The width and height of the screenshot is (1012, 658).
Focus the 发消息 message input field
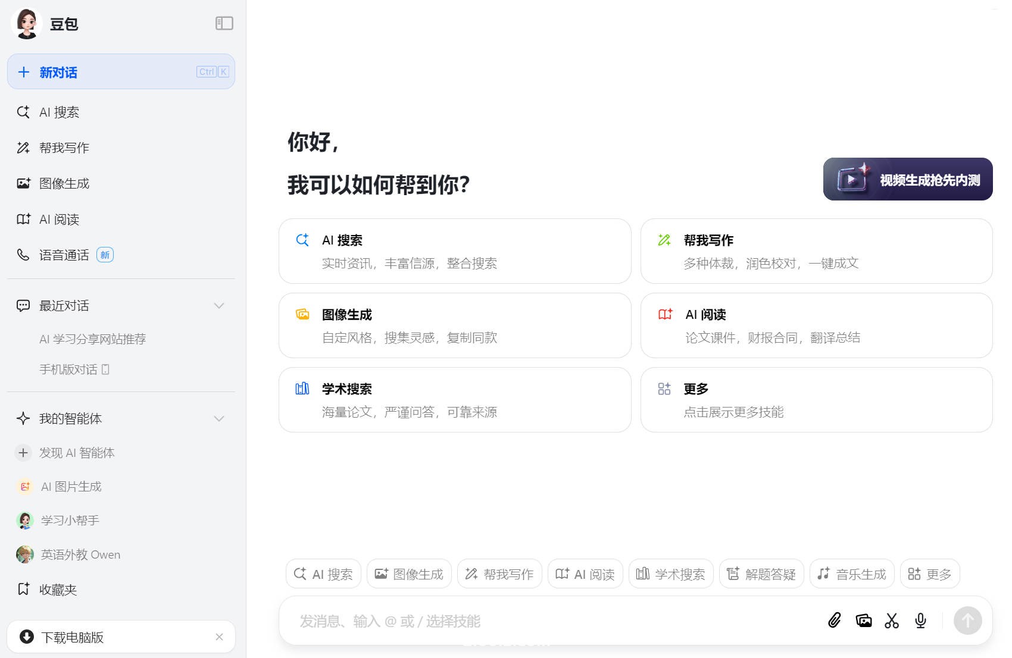pos(554,621)
